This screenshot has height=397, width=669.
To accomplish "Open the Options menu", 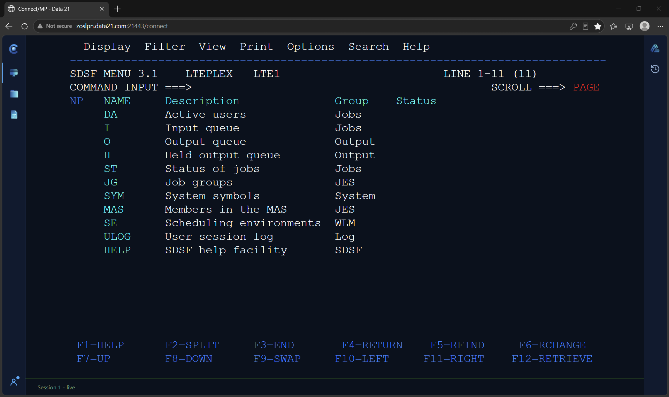I will pyautogui.click(x=310, y=47).
